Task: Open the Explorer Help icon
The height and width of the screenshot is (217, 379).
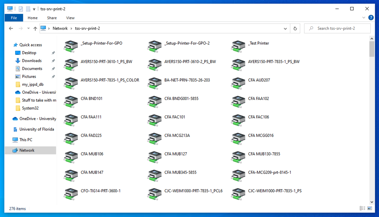Action: point(371,18)
